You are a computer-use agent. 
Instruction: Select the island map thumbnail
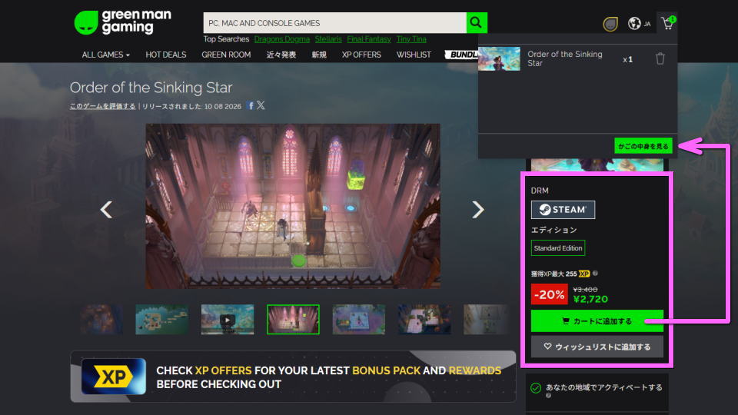pos(162,320)
